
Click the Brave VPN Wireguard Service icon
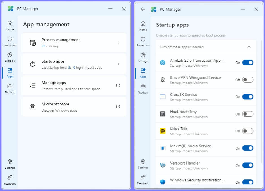point(163,80)
